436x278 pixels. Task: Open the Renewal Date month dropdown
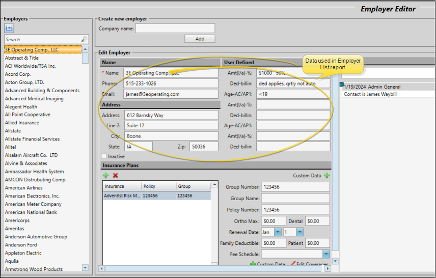point(278,232)
